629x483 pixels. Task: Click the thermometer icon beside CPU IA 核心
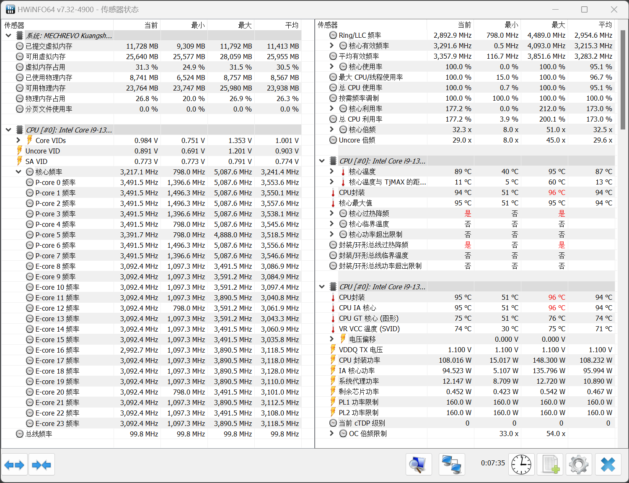click(x=333, y=308)
